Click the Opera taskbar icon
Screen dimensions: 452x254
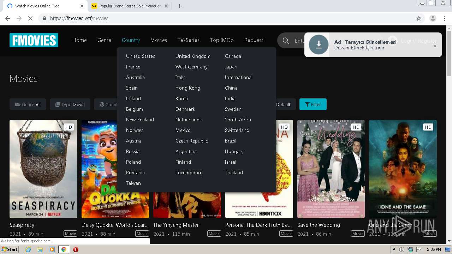pyautogui.click(x=76, y=249)
